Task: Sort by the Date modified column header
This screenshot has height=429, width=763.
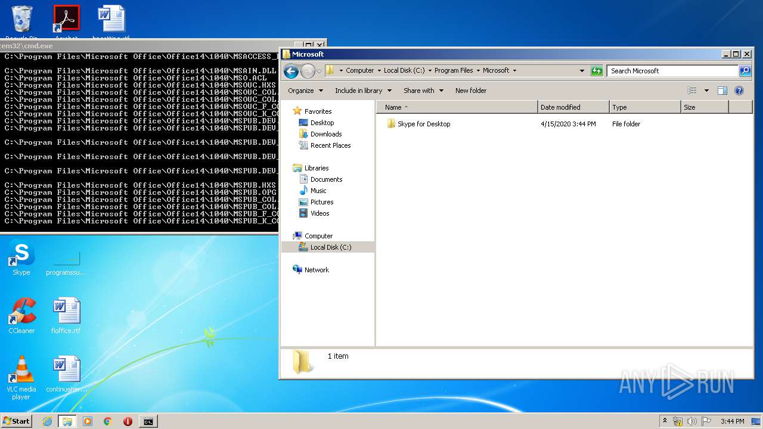Action: 573,107
